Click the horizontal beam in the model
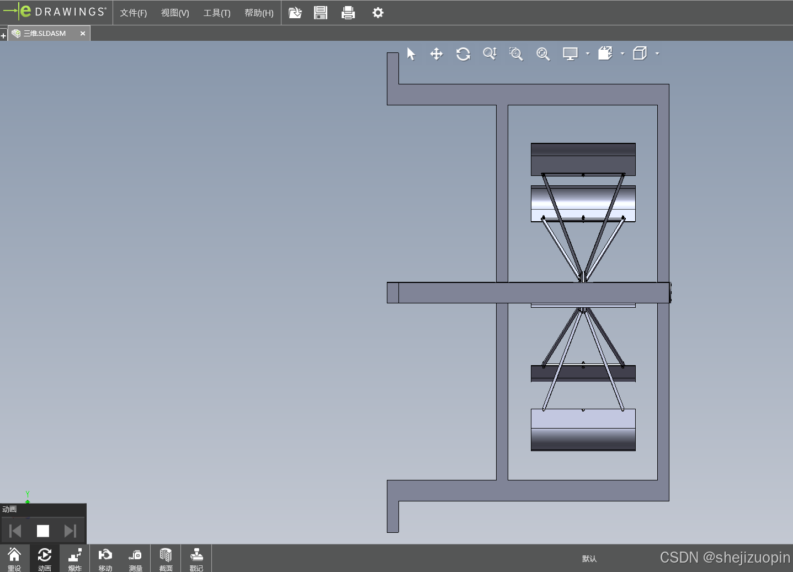 [x=529, y=293]
